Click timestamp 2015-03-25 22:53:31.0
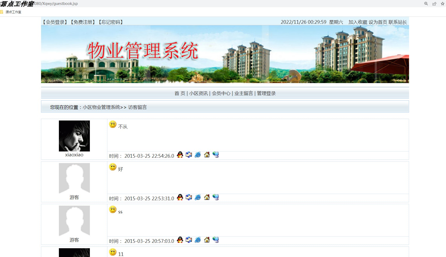This screenshot has height=257, width=446. coord(149,198)
